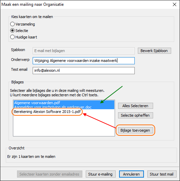Open Bewerk Sjabloon editor
The height and width of the screenshot is (181, 180).
(154, 51)
